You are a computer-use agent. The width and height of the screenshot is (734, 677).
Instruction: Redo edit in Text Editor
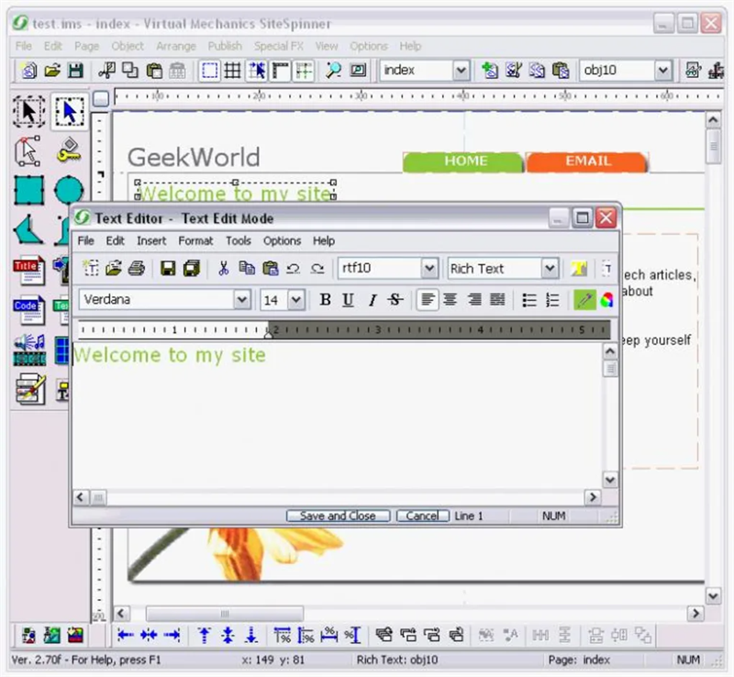[317, 269]
